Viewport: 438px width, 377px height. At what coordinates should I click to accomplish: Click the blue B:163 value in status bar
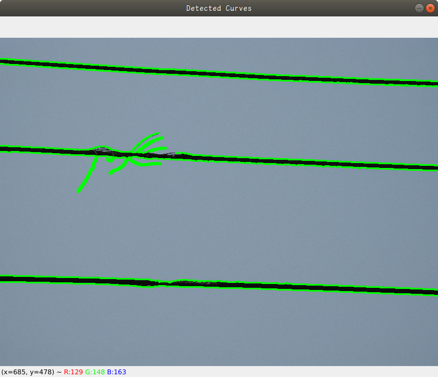click(x=116, y=372)
